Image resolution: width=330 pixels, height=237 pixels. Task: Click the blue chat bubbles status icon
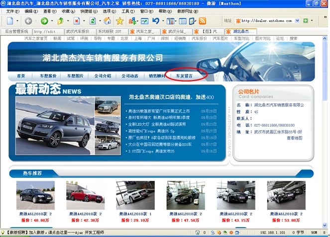click(x=213, y=233)
